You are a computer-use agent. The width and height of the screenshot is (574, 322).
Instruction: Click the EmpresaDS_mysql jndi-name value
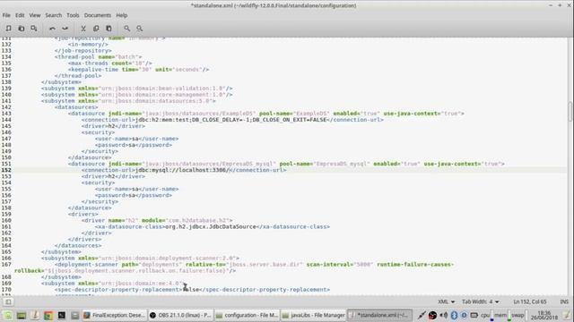point(209,164)
